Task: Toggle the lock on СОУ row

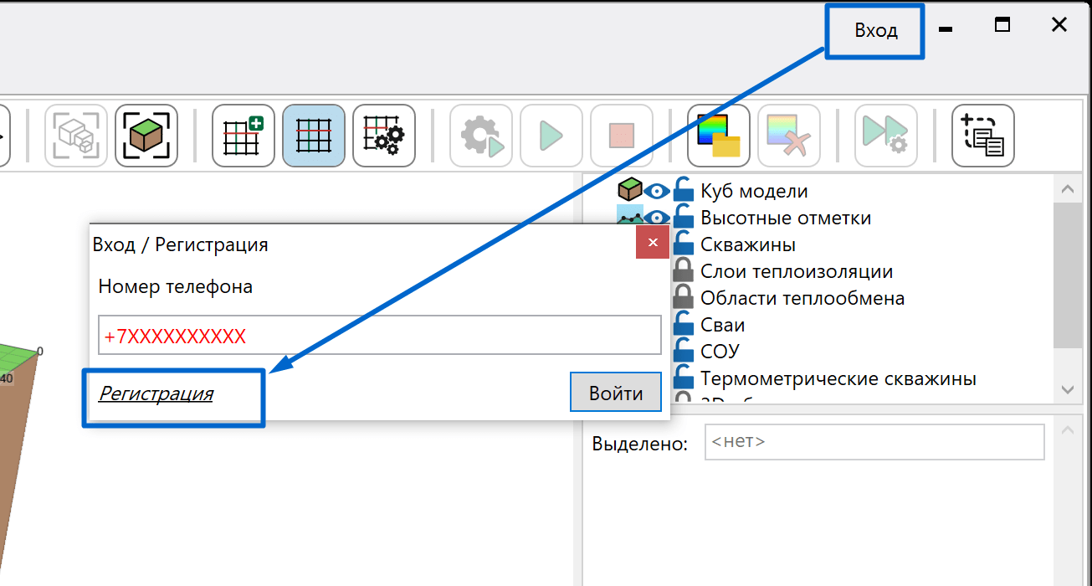Action: (x=684, y=351)
